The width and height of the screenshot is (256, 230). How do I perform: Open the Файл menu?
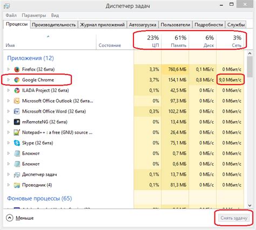[11, 15]
